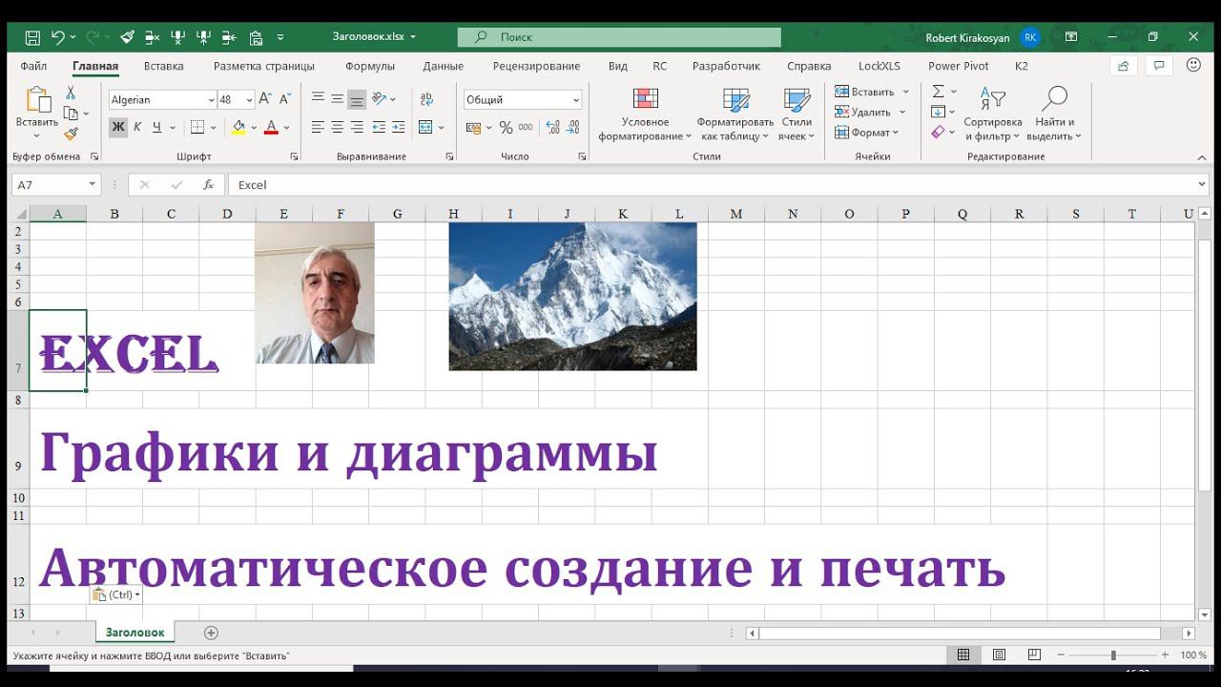
Task: Toggle wrap text (ab) option
Action: [x=425, y=98]
